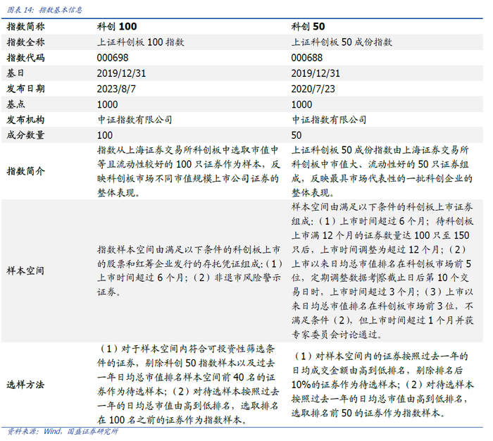Select the row label '指数全称'
493x441 pixels.
[25, 42]
